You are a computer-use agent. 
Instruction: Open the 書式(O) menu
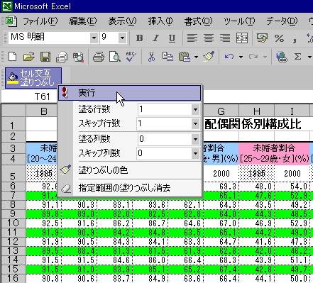[x=198, y=21]
